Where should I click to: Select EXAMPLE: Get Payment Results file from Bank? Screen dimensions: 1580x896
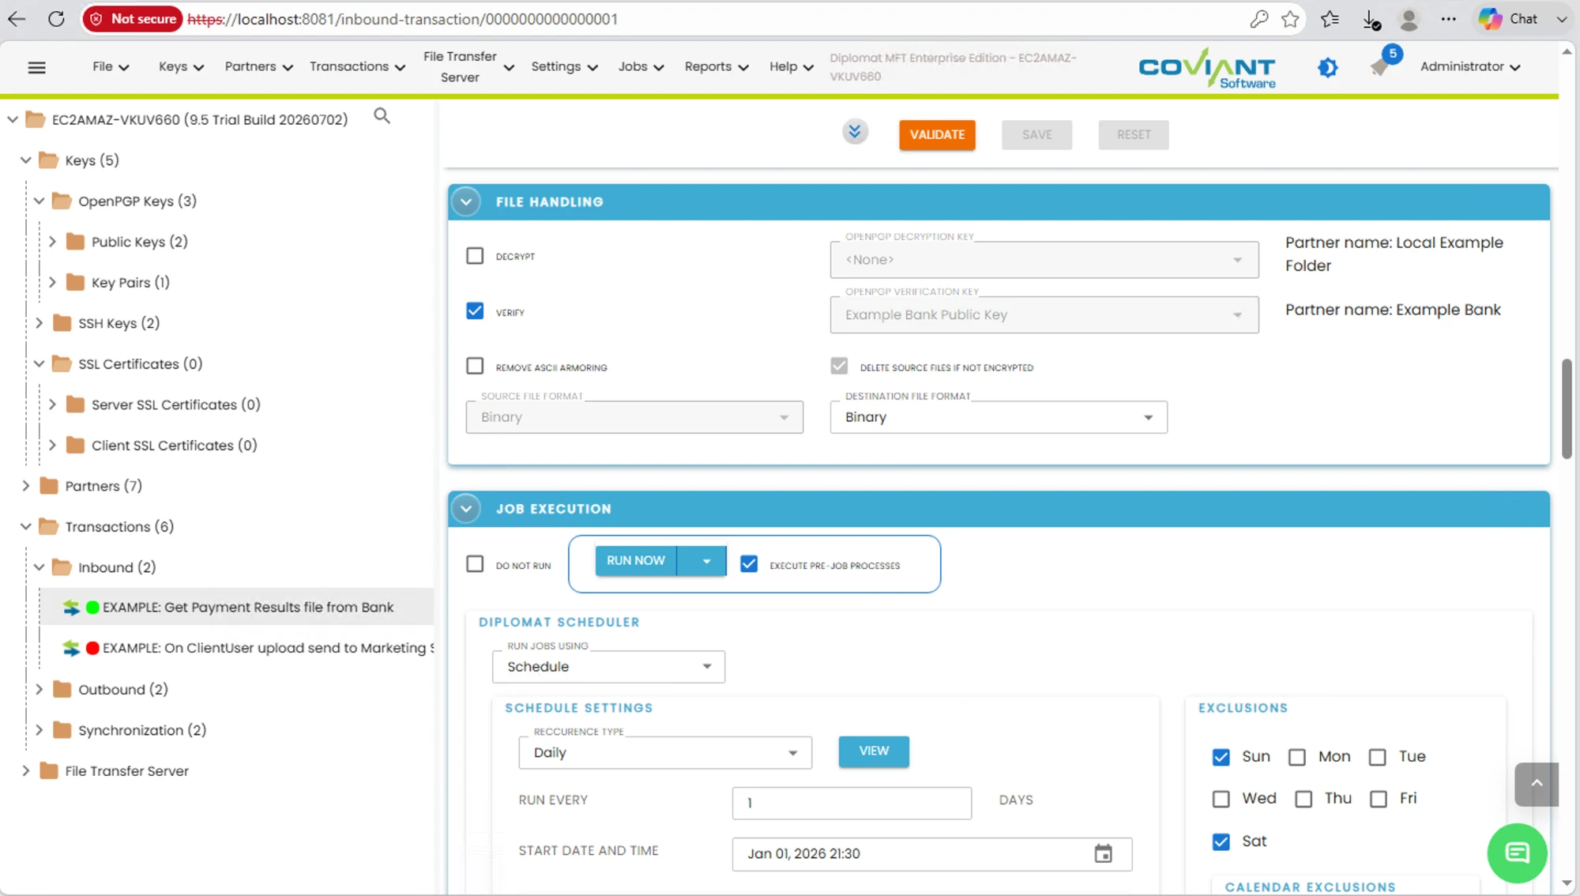(x=248, y=607)
